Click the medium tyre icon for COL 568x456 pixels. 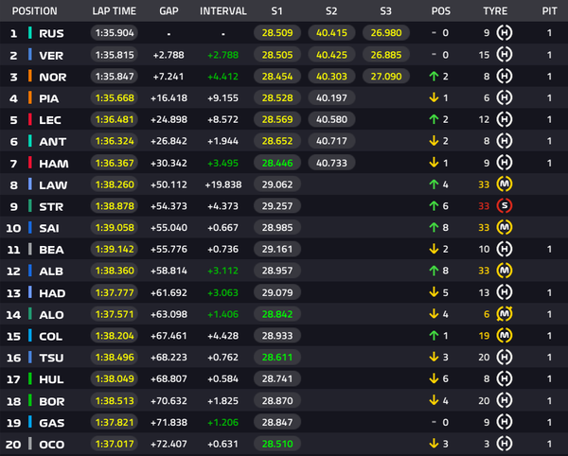point(505,336)
